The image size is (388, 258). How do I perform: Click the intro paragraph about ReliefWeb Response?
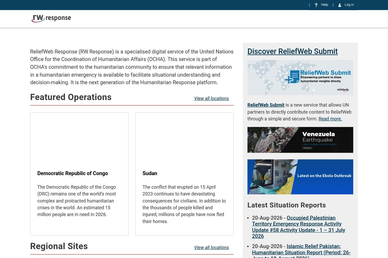[132, 67]
